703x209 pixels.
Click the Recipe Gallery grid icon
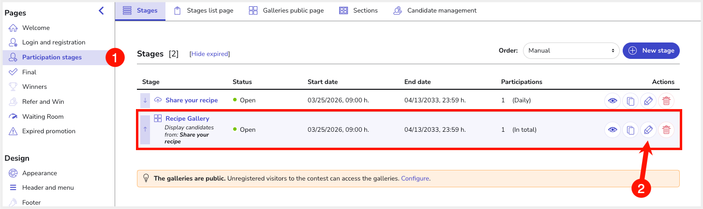coord(158,118)
